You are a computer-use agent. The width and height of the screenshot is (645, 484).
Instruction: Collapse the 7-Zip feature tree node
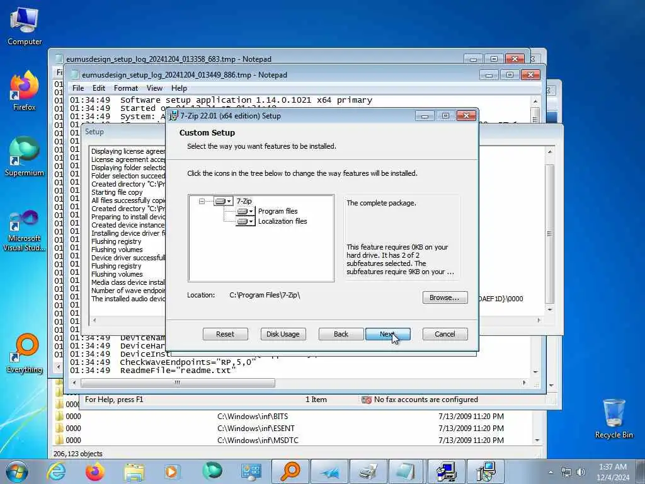coord(202,201)
